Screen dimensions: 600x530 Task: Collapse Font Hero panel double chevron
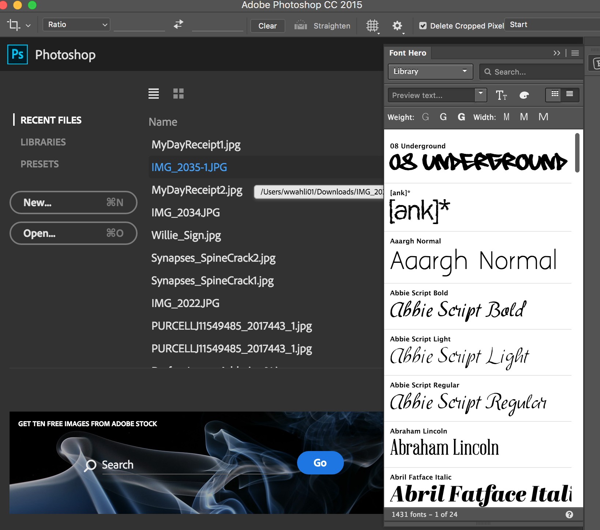click(x=557, y=53)
